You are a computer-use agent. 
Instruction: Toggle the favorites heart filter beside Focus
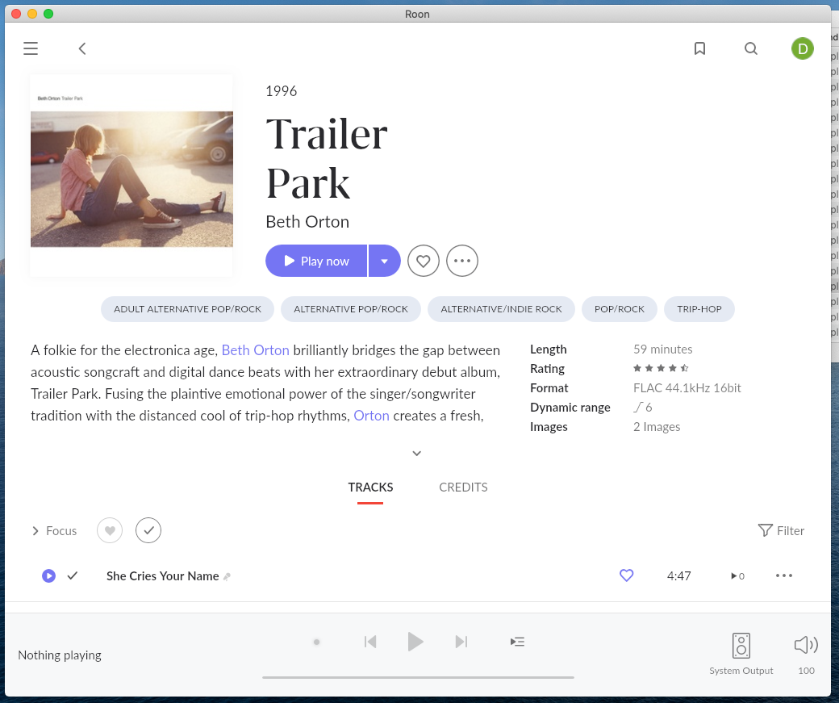coord(110,530)
